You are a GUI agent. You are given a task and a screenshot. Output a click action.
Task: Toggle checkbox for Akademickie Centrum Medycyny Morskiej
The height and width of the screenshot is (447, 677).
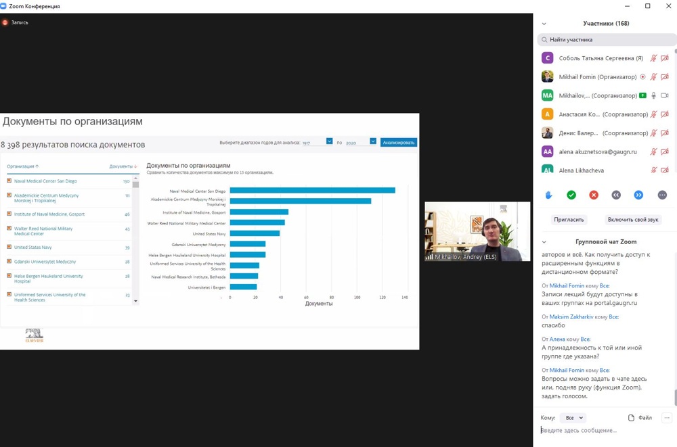tap(9, 195)
